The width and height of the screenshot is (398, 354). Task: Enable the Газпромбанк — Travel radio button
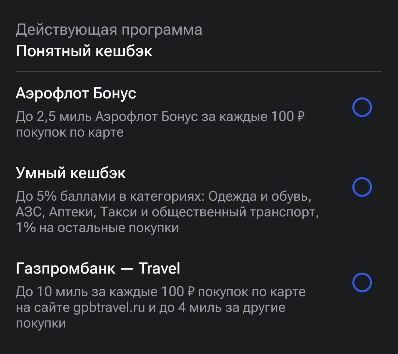coord(362,282)
